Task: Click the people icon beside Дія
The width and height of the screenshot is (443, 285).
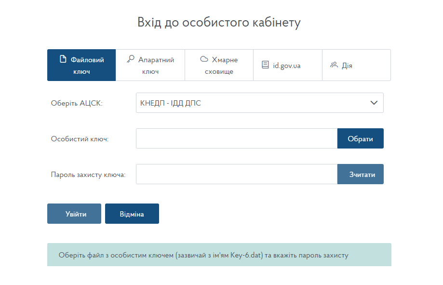Action: click(334, 65)
